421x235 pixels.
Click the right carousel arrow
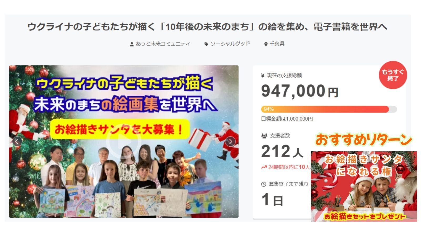(230, 142)
